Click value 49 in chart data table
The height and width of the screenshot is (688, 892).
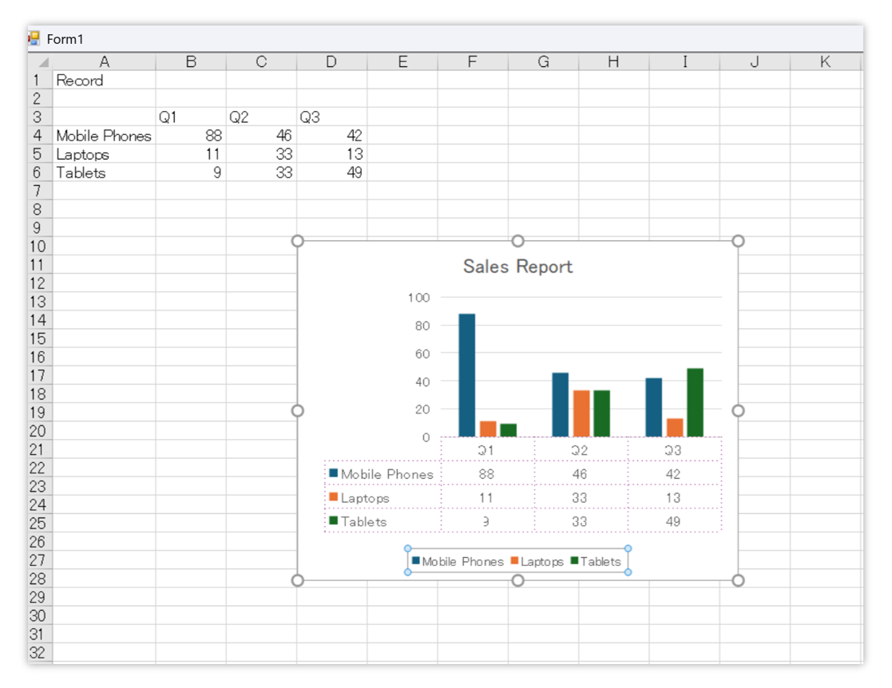coord(673,521)
